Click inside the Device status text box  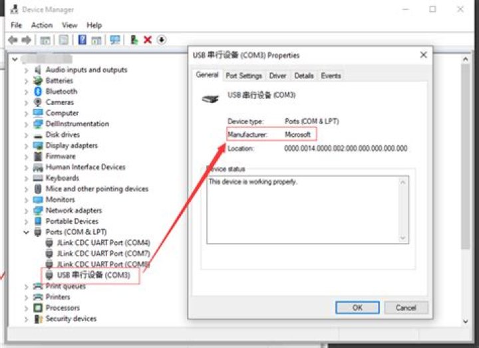click(x=307, y=210)
